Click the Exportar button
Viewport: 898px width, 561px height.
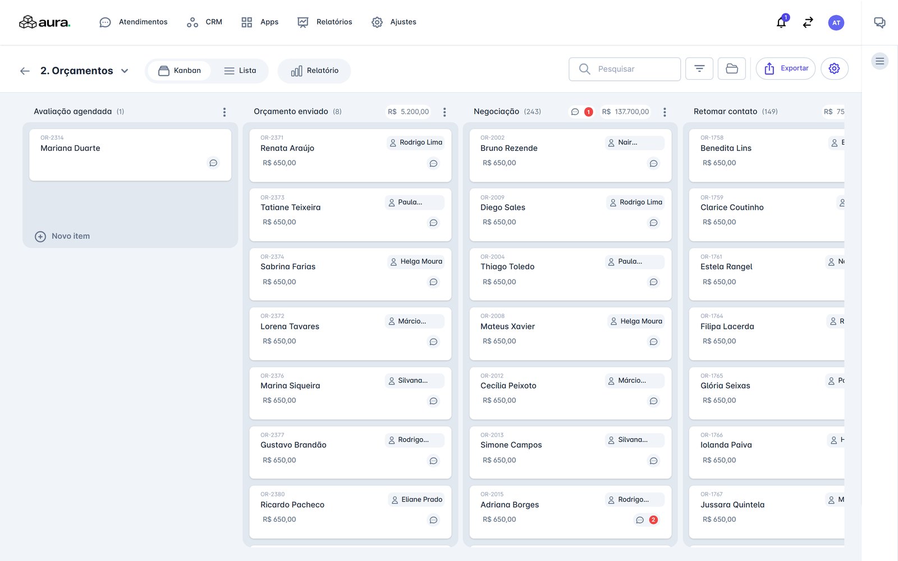coord(786,68)
